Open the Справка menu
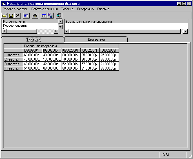This screenshot has height=159, width=193. click(x=103, y=9)
